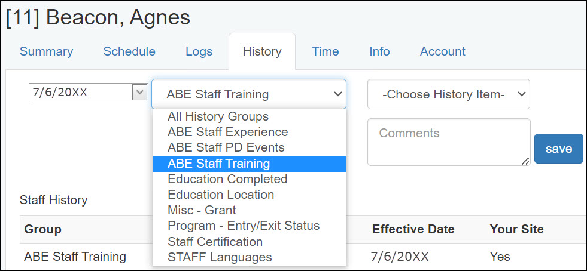Go to the Logs tab
The image size is (587, 271).
pos(199,51)
